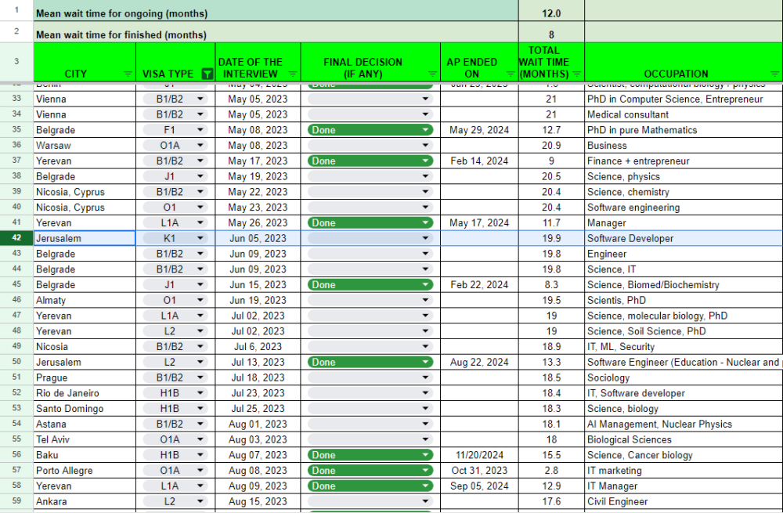
Task: Click the Warsaw city cell
Action: [85, 146]
